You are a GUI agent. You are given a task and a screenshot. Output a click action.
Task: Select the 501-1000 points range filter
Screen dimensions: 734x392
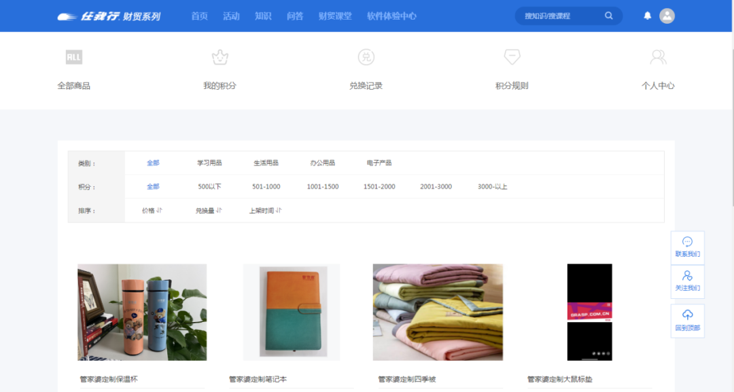(x=266, y=187)
